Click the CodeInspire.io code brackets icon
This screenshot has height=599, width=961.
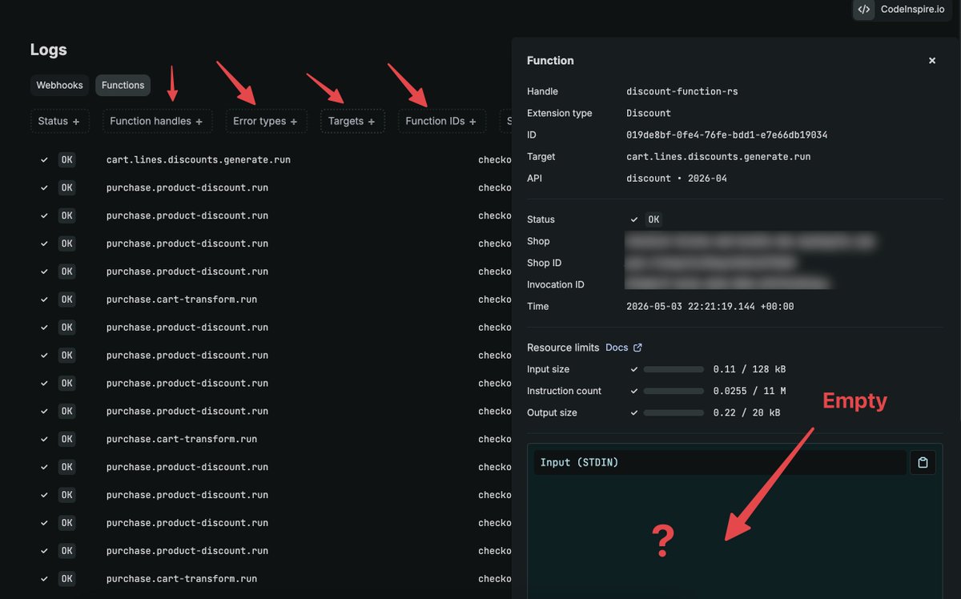pyautogui.click(x=863, y=10)
